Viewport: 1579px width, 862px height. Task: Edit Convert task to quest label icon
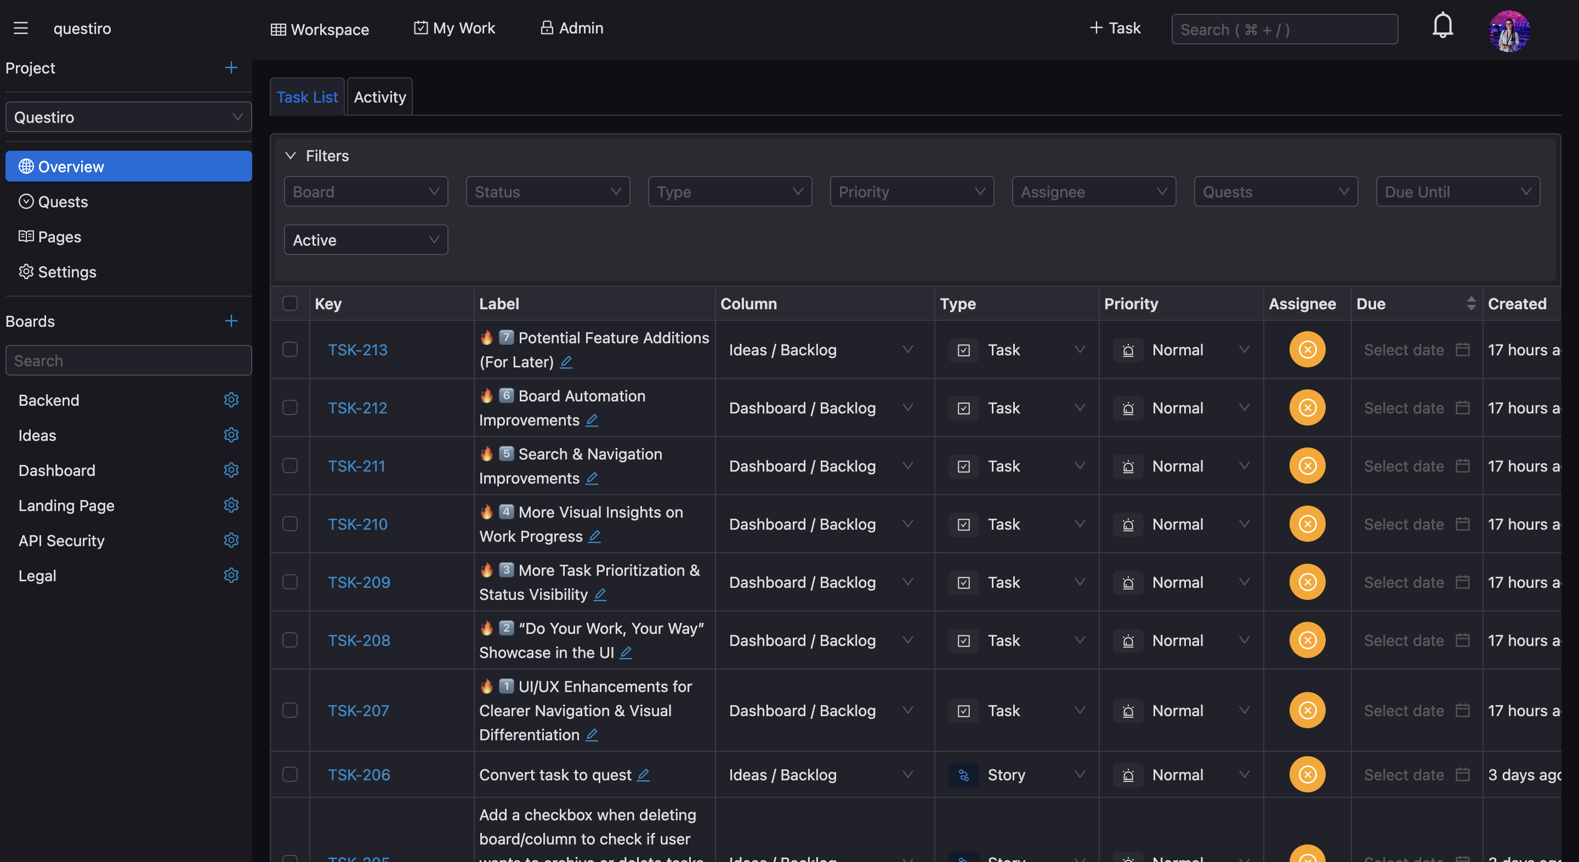[643, 774]
